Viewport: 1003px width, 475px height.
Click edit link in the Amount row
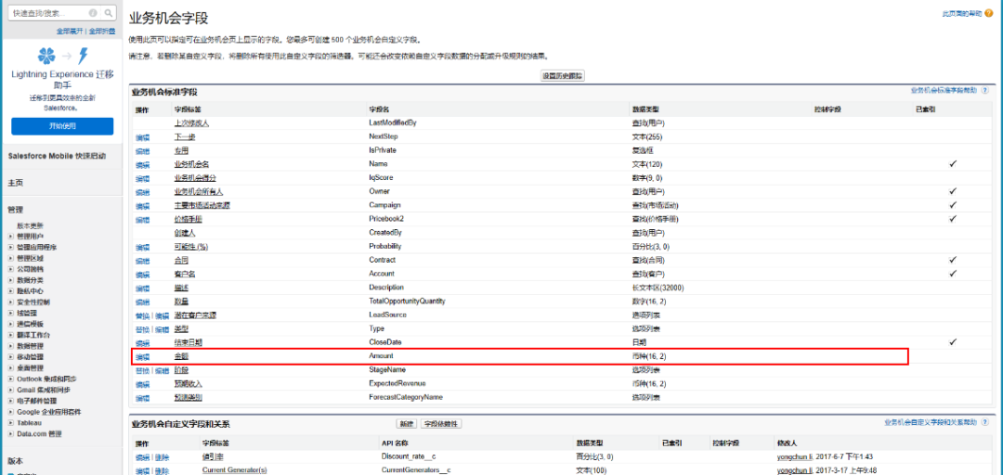tap(142, 356)
